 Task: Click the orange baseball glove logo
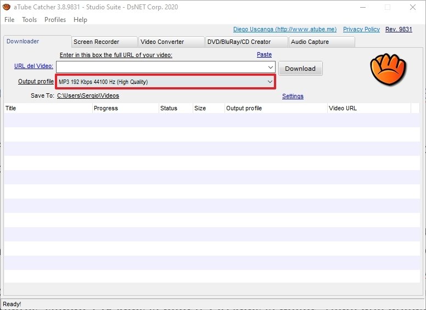click(388, 70)
